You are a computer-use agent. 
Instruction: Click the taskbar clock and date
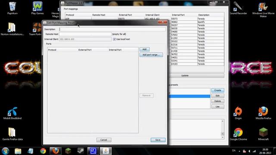pos(265,151)
